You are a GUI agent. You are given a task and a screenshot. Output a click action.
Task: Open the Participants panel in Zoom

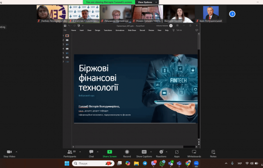click(x=70, y=154)
